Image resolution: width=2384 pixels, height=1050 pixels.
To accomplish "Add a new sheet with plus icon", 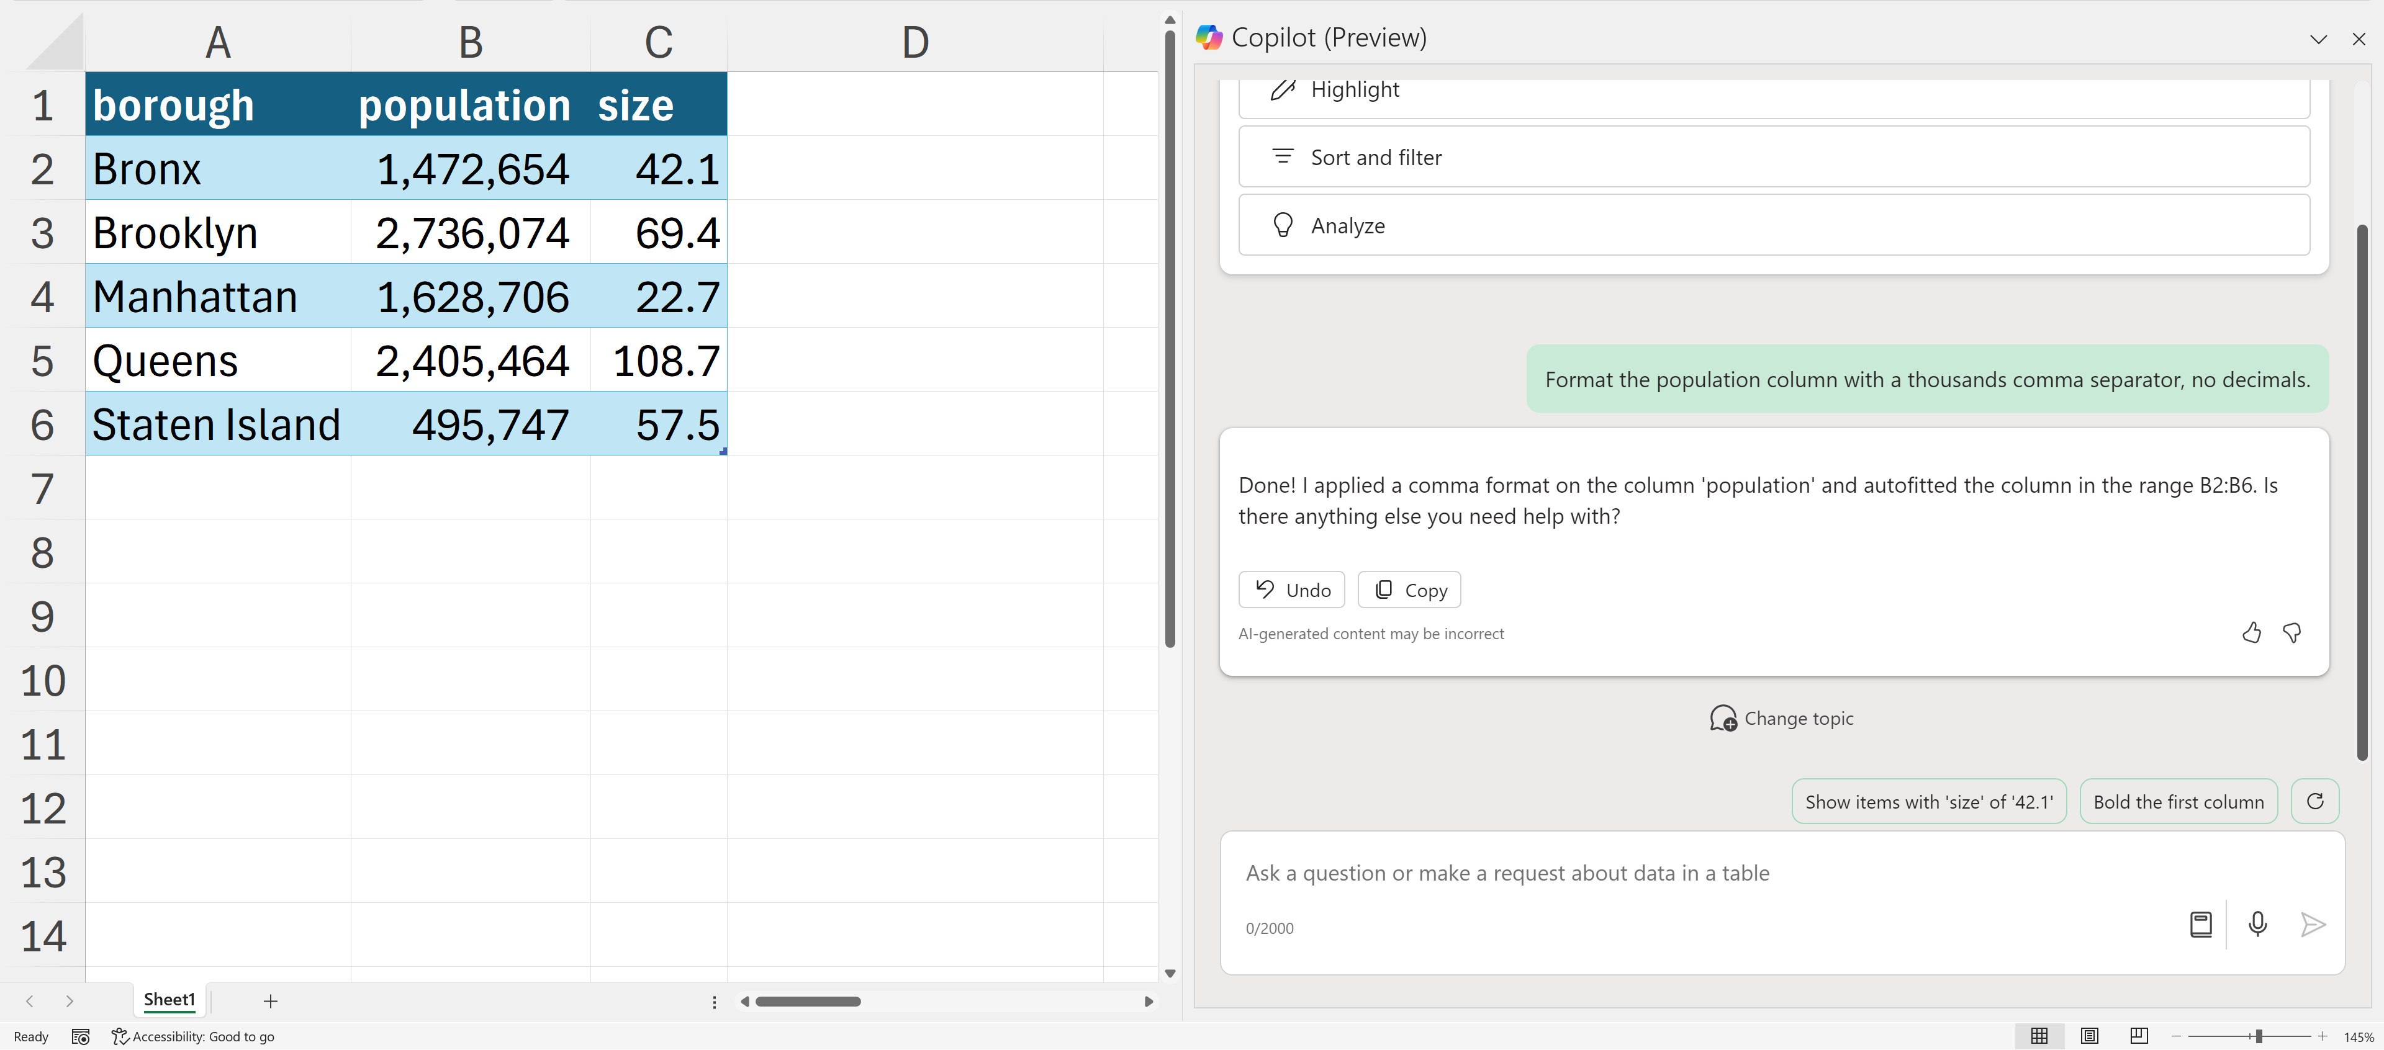I will click(270, 1000).
